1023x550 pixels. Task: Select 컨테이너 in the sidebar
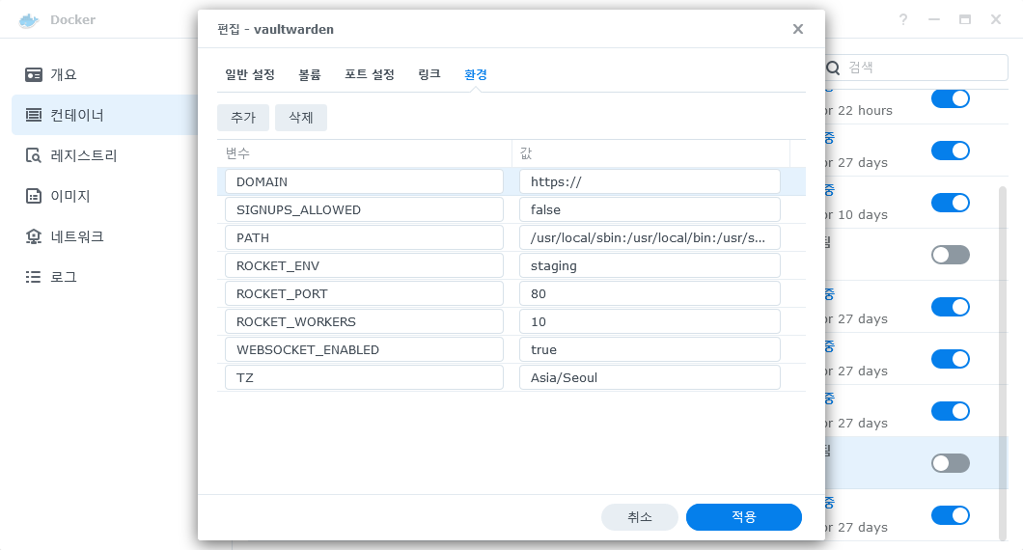click(x=104, y=115)
